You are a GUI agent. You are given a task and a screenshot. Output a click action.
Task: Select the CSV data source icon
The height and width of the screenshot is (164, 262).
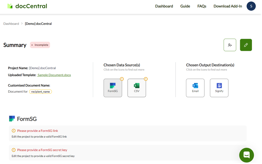click(x=137, y=88)
